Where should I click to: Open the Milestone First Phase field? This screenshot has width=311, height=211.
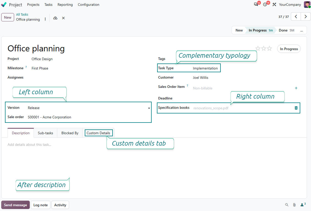pos(40,68)
